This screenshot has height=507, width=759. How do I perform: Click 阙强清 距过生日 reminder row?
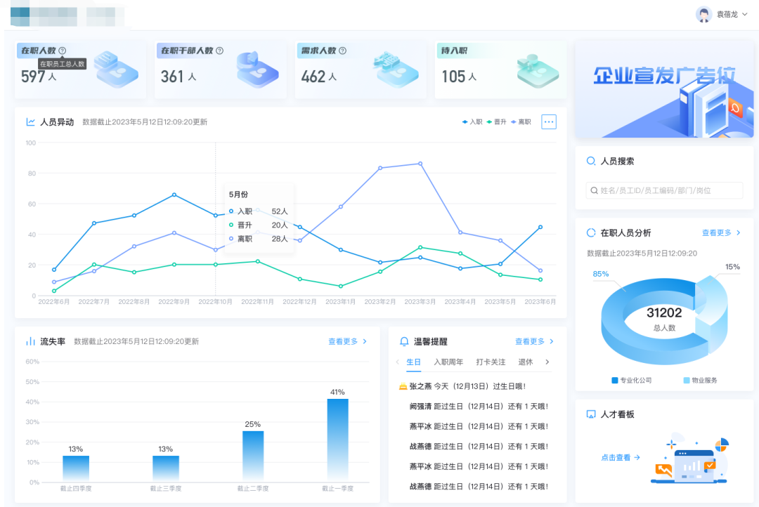(479, 407)
